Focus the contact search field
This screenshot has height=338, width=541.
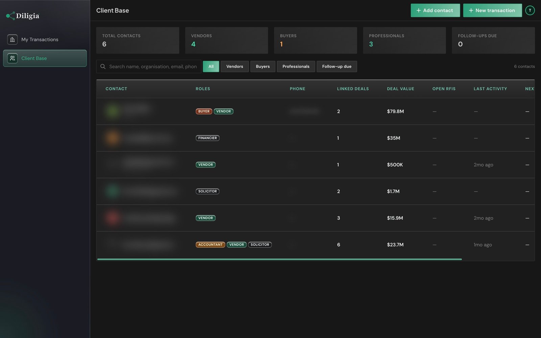[x=149, y=67]
